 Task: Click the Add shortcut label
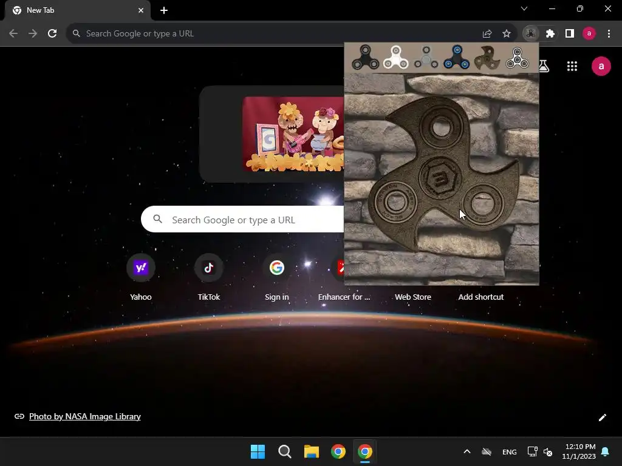tap(481, 297)
